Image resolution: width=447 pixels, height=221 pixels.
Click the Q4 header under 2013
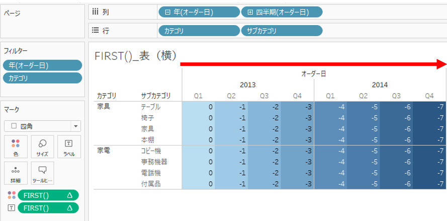point(297,96)
